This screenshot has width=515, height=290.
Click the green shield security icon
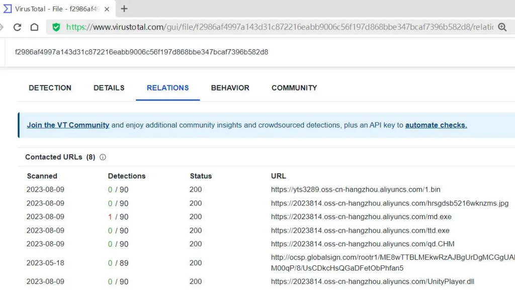point(56,27)
